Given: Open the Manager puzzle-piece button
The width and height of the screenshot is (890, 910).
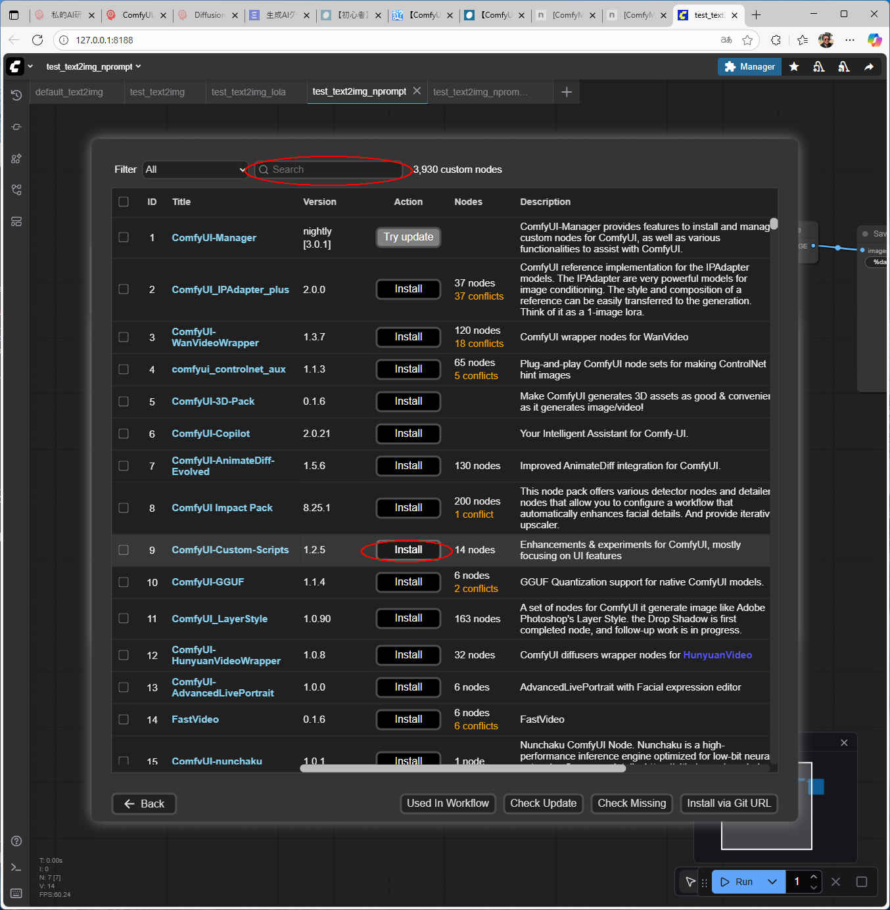Looking at the screenshot, I should click(749, 66).
